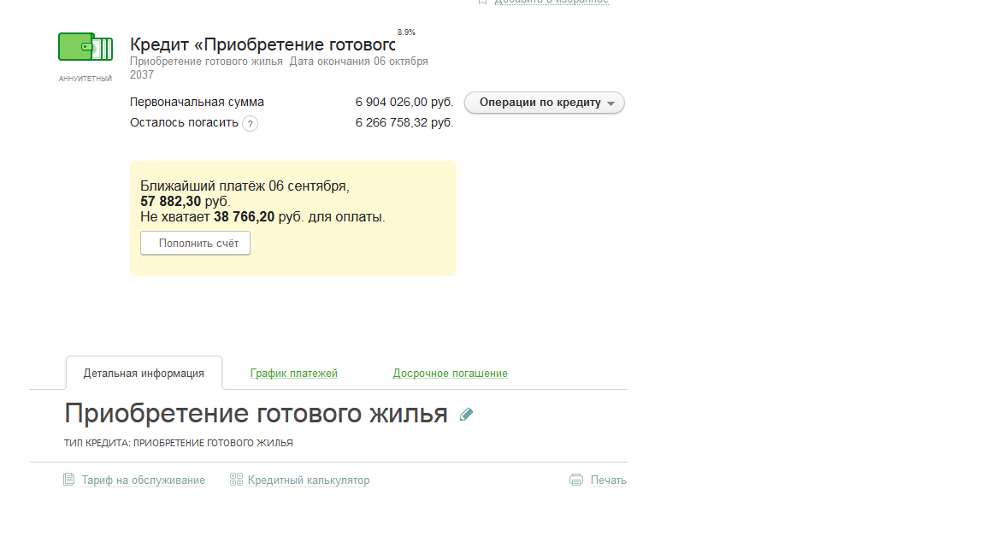Select the Детальная информация tab

(144, 374)
